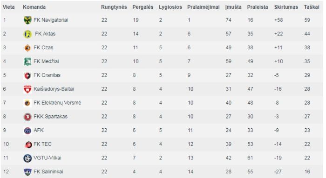Click the VGTU-Vilkai wolf emblem
This screenshot has height=178, width=326.
27,158
